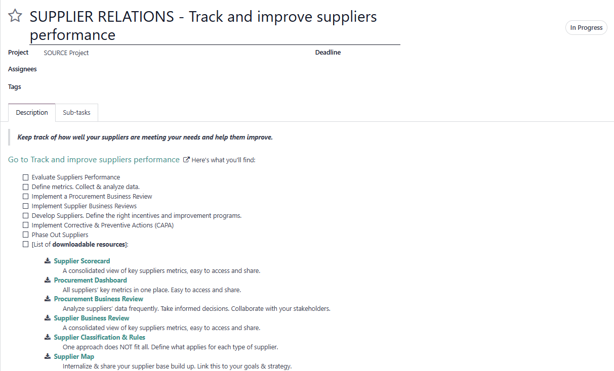Open Go to Track and improve suppliers link
The image size is (614, 371).
click(94, 160)
